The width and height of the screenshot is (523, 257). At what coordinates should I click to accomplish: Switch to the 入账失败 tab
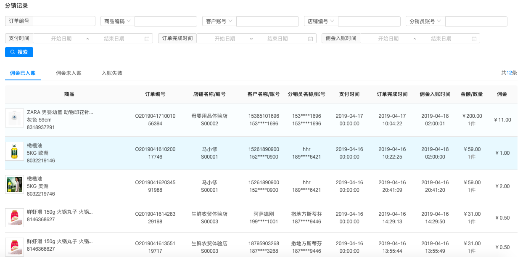[x=112, y=73]
